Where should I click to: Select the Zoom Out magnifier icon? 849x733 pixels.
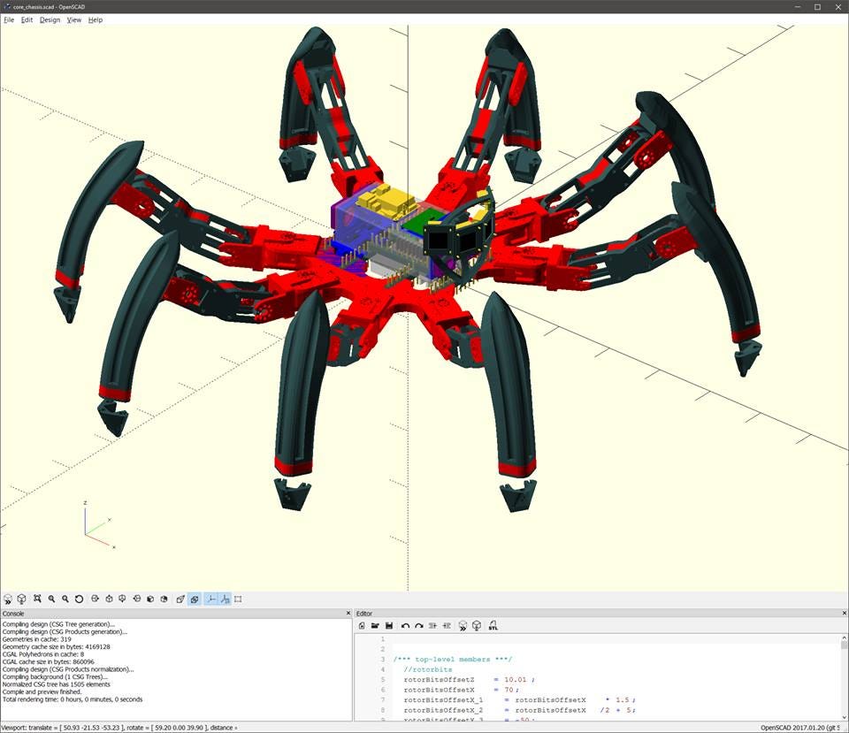coord(67,599)
